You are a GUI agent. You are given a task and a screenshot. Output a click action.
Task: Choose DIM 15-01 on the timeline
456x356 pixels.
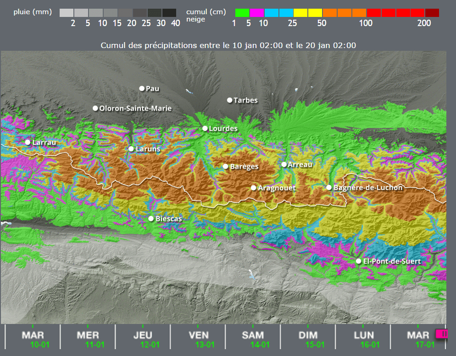tap(308, 337)
